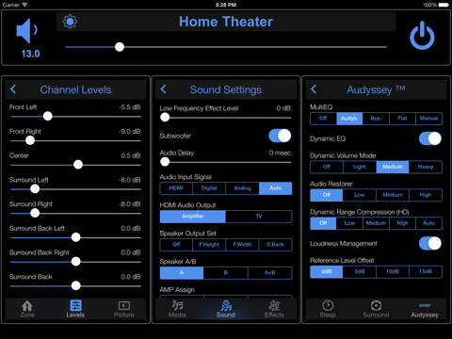The image size is (452, 339).
Task: Set Reference Level Offset to 10dB
Action: click(x=393, y=271)
